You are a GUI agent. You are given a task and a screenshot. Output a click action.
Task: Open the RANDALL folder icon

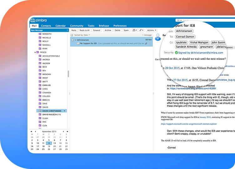[40, 45]
